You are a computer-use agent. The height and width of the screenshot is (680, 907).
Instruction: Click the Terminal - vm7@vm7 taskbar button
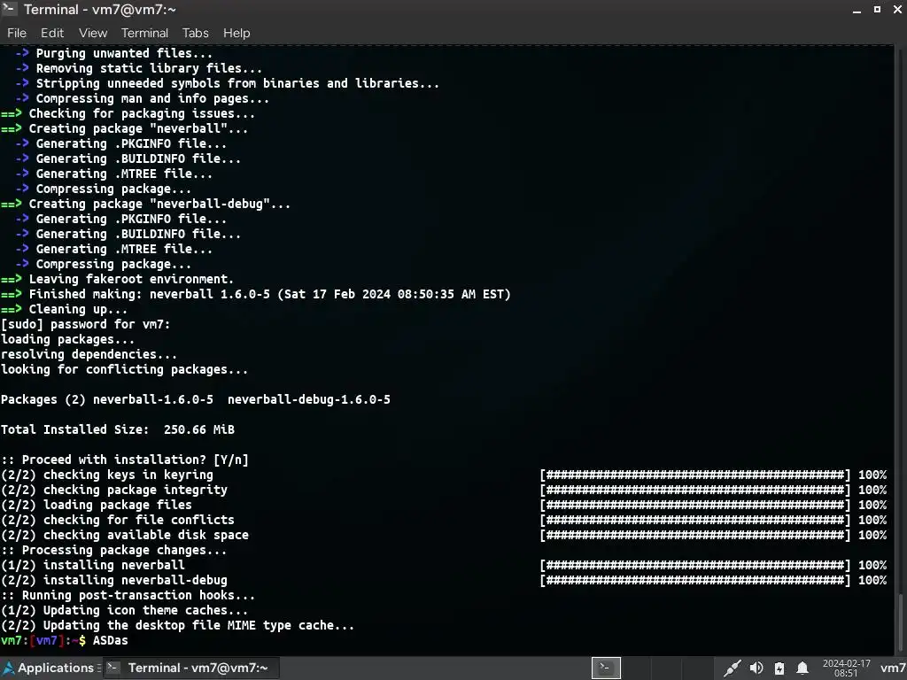(191, 668)
